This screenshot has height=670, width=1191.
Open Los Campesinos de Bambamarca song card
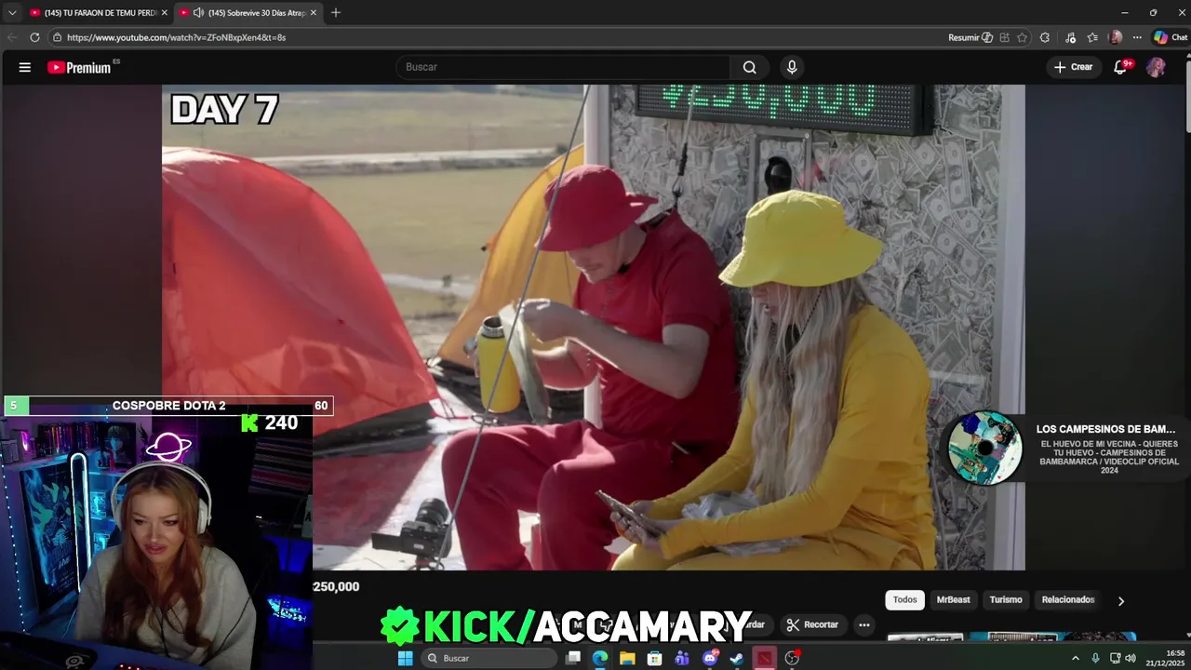(x=1065, y=449)
